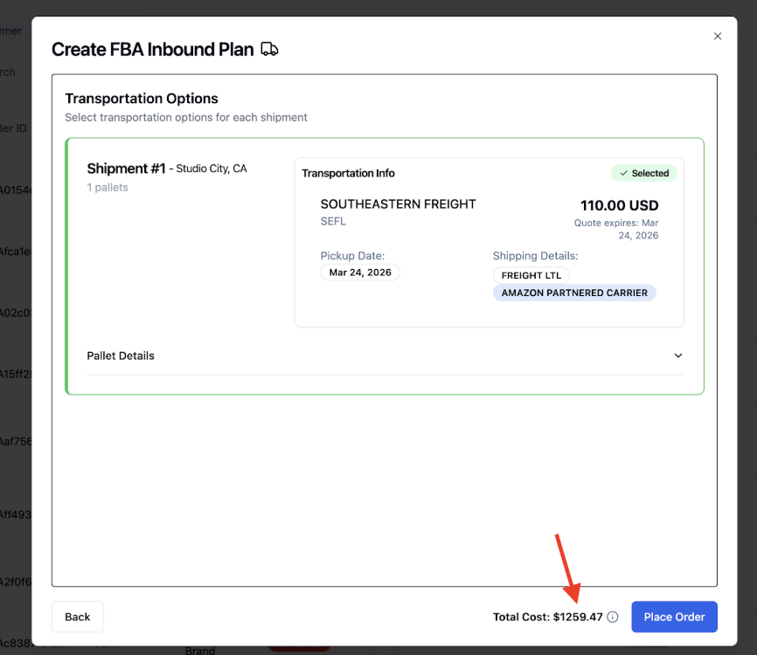
Task: Click the Quote expires date text
Action: (616, 229)
